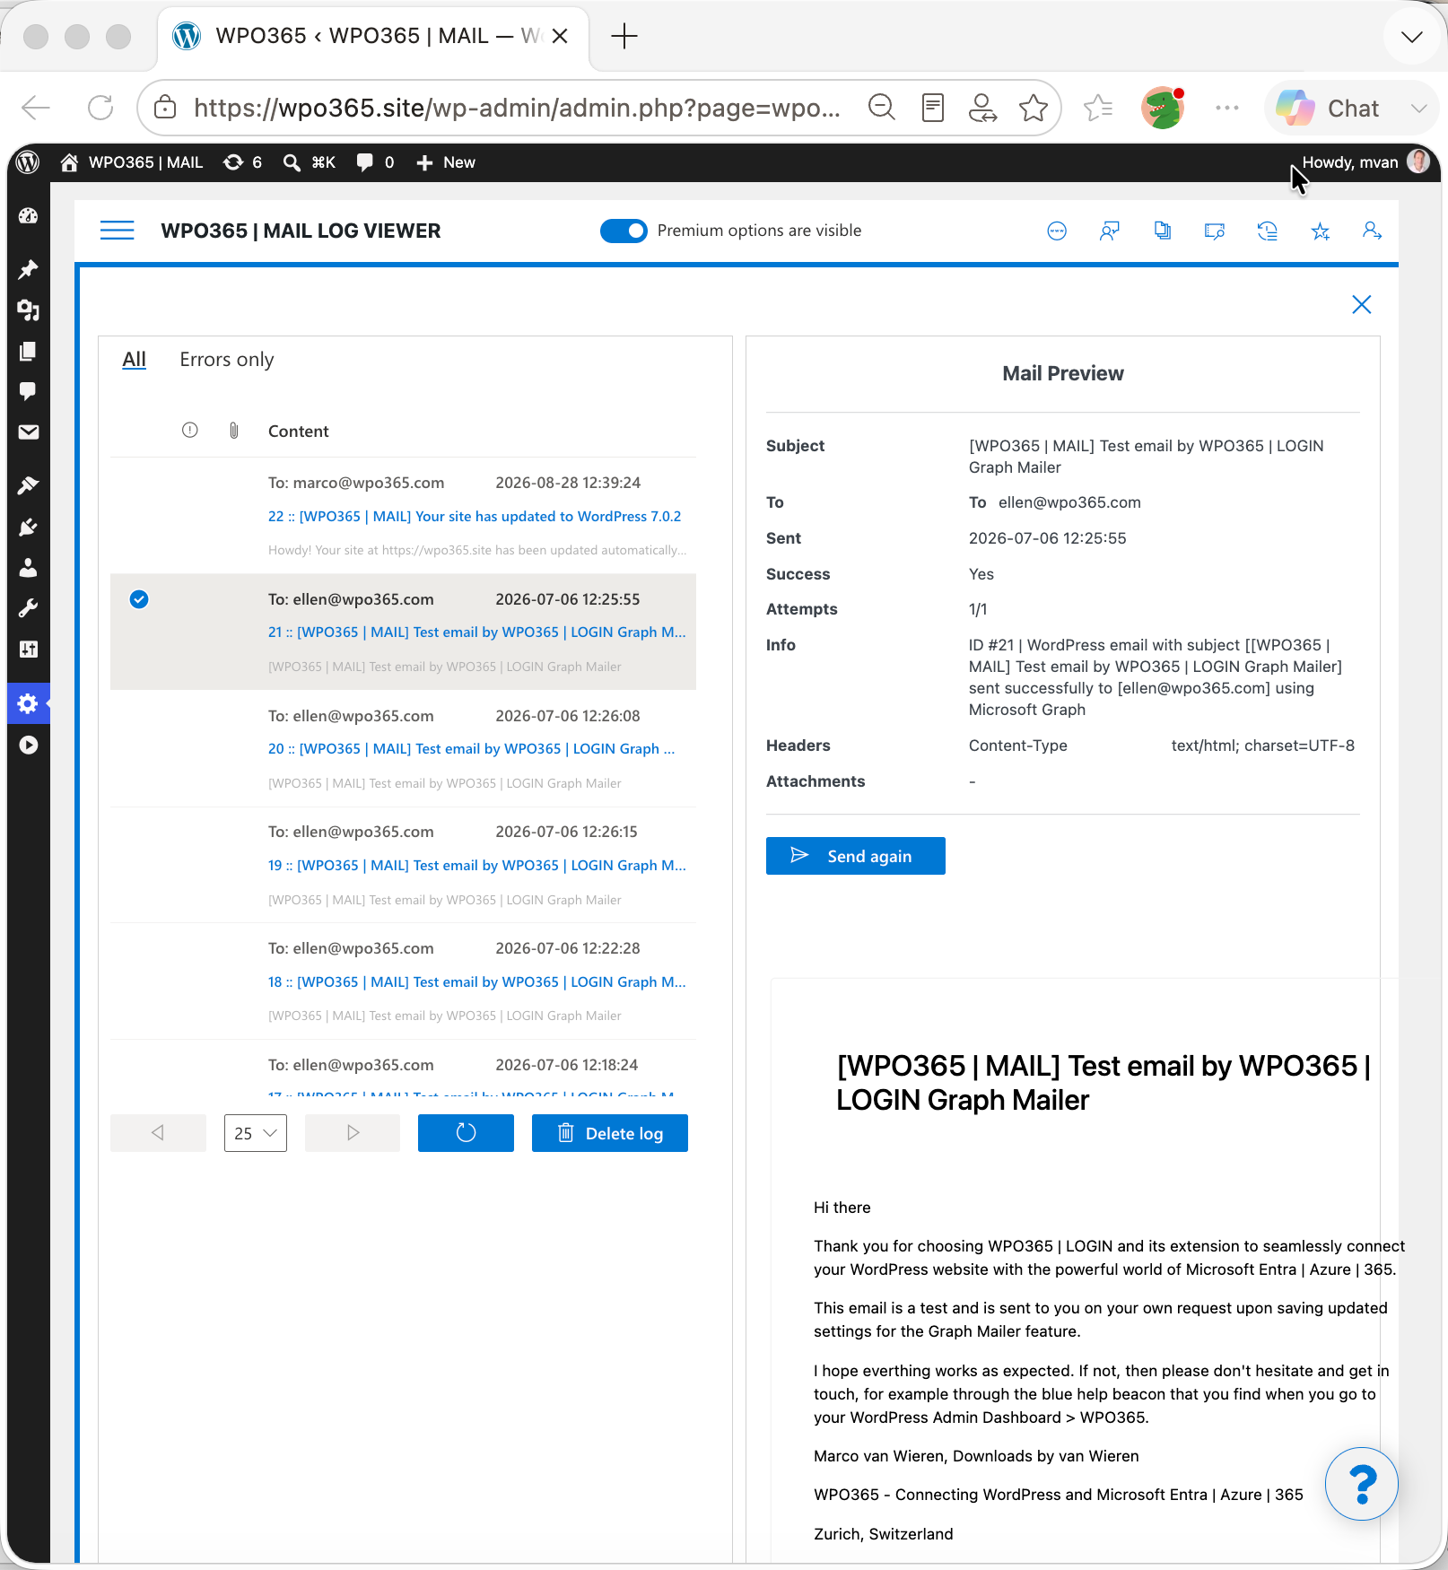Open comments bubble showing 0

[x=376, y=162]
